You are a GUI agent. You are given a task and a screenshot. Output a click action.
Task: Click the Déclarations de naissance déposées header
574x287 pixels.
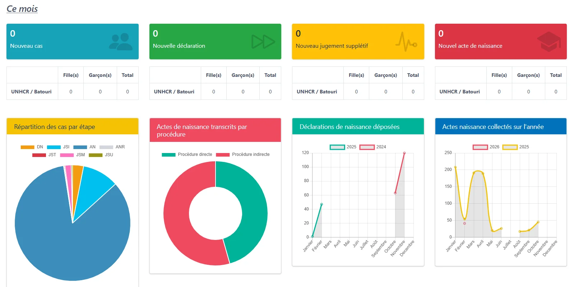pyautogui.click(x=358, y=126)
